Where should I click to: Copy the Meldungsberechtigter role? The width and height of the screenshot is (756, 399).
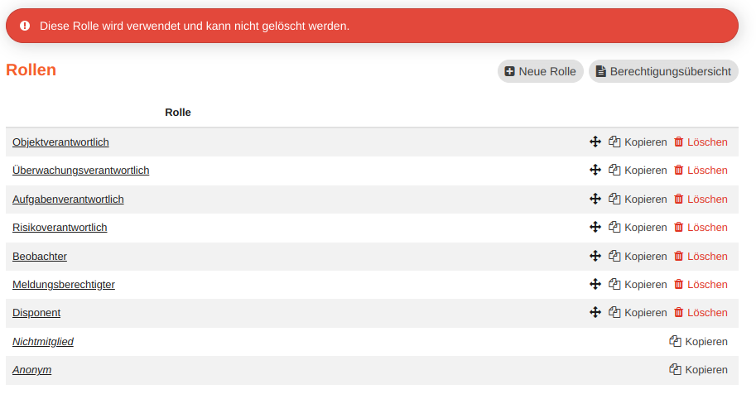[638, 284]
